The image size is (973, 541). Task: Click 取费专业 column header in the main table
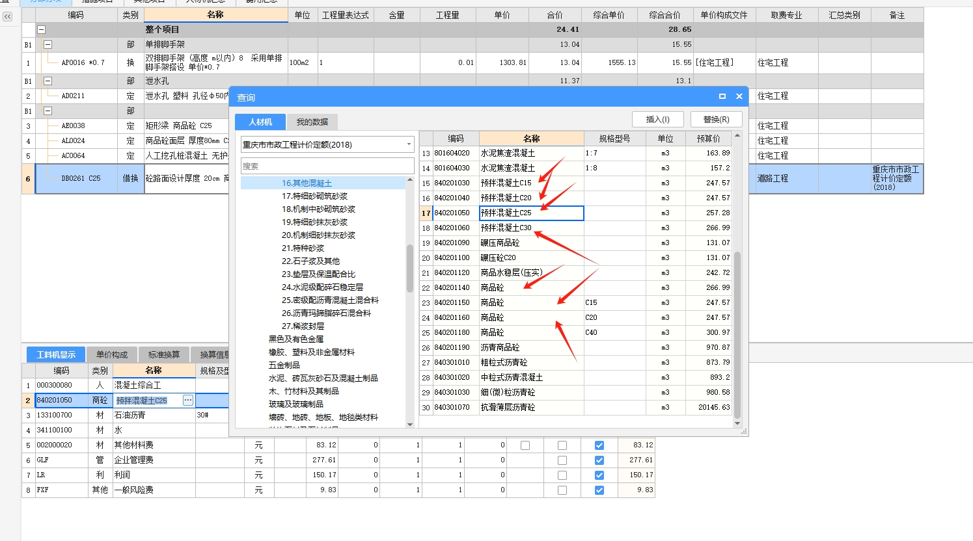(786, 15)
